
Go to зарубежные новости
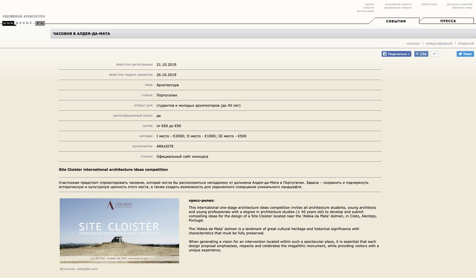[x=397, y=8]
